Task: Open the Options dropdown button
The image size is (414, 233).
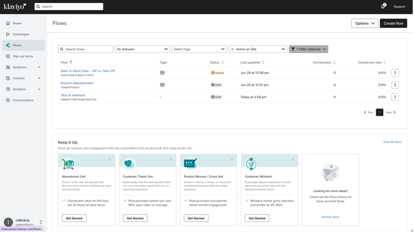Action: (x=364, y=23)
